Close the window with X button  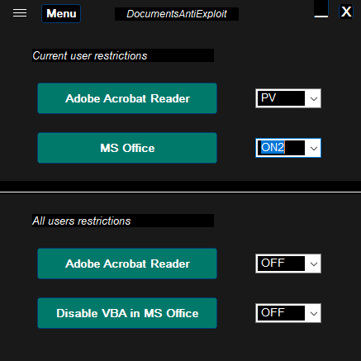346,12
